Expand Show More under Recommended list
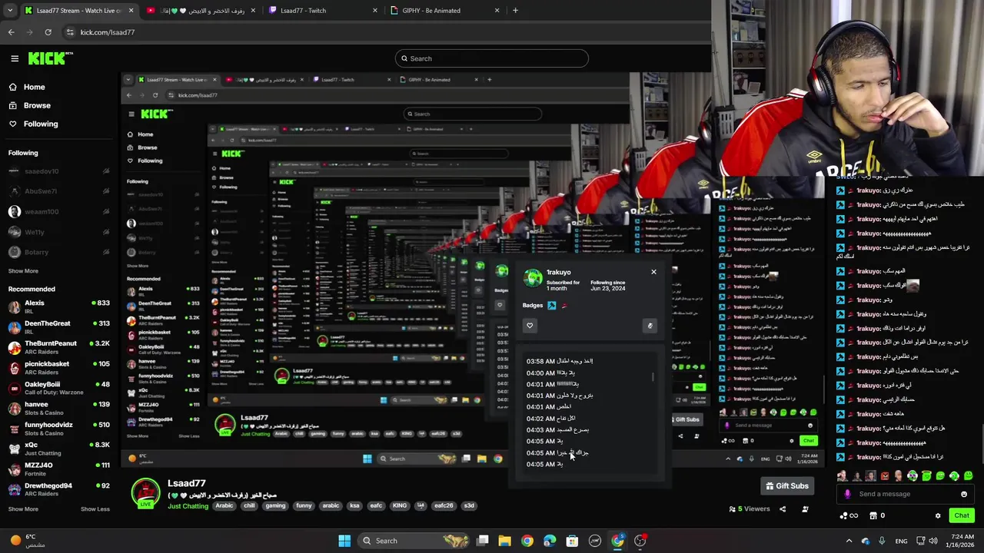Viewport: 984px width, 553px height. (23, 508)
